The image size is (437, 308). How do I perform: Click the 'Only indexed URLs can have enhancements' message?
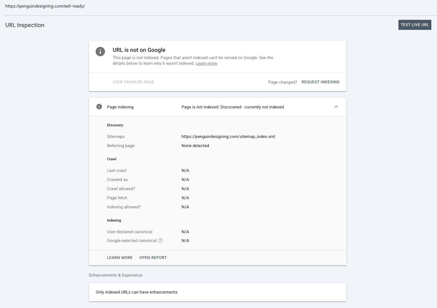[x=136, y=292]
